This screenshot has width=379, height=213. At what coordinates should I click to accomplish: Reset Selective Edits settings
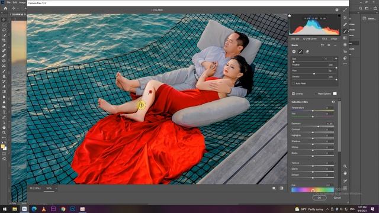[333, 102]
